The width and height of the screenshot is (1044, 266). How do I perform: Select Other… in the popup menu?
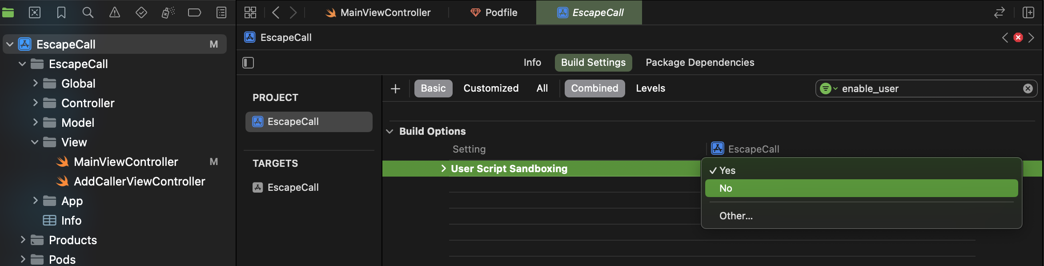pos(736,216)
